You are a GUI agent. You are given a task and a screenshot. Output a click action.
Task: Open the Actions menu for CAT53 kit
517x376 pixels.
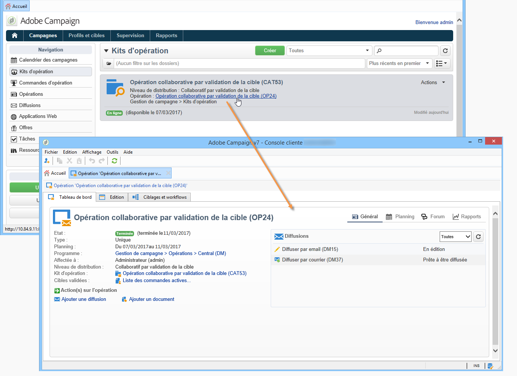[433, 83]
